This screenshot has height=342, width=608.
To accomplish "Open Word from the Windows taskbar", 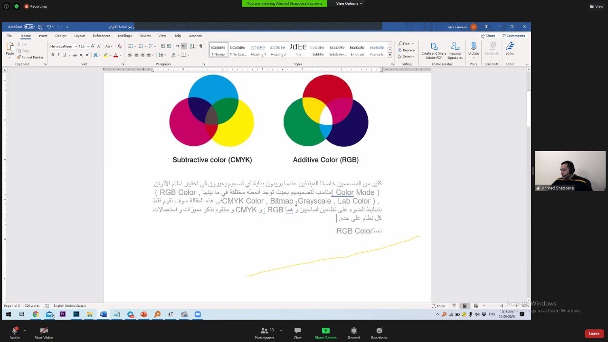I will [103, 314].
